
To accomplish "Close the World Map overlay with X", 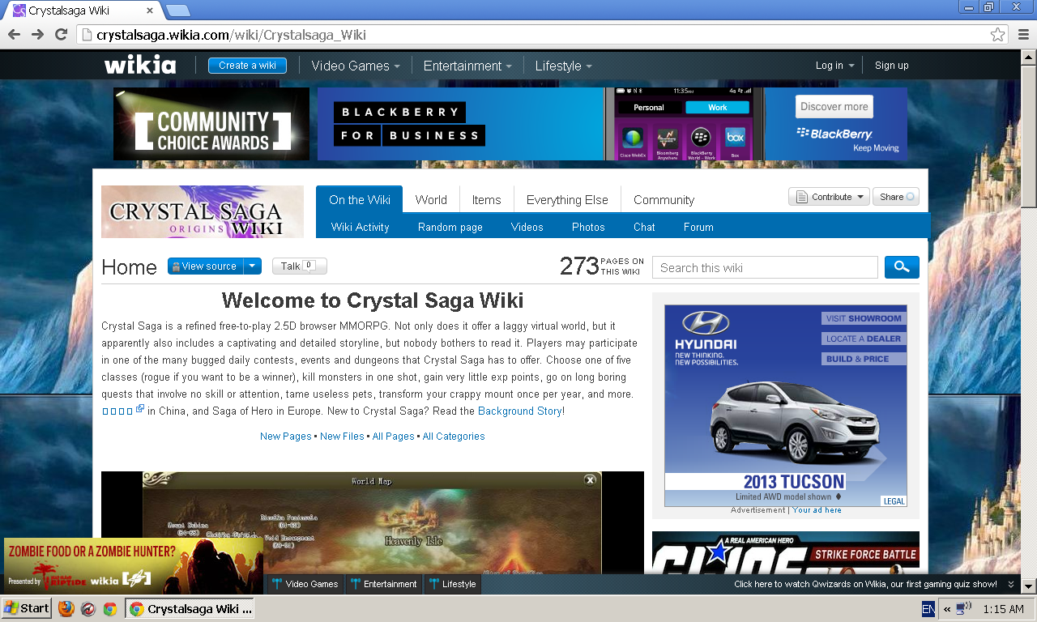I will coord(590,480).
